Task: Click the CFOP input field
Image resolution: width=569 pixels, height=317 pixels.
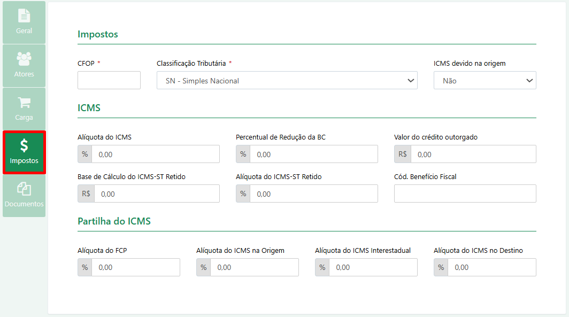Action: pos(109,80)
